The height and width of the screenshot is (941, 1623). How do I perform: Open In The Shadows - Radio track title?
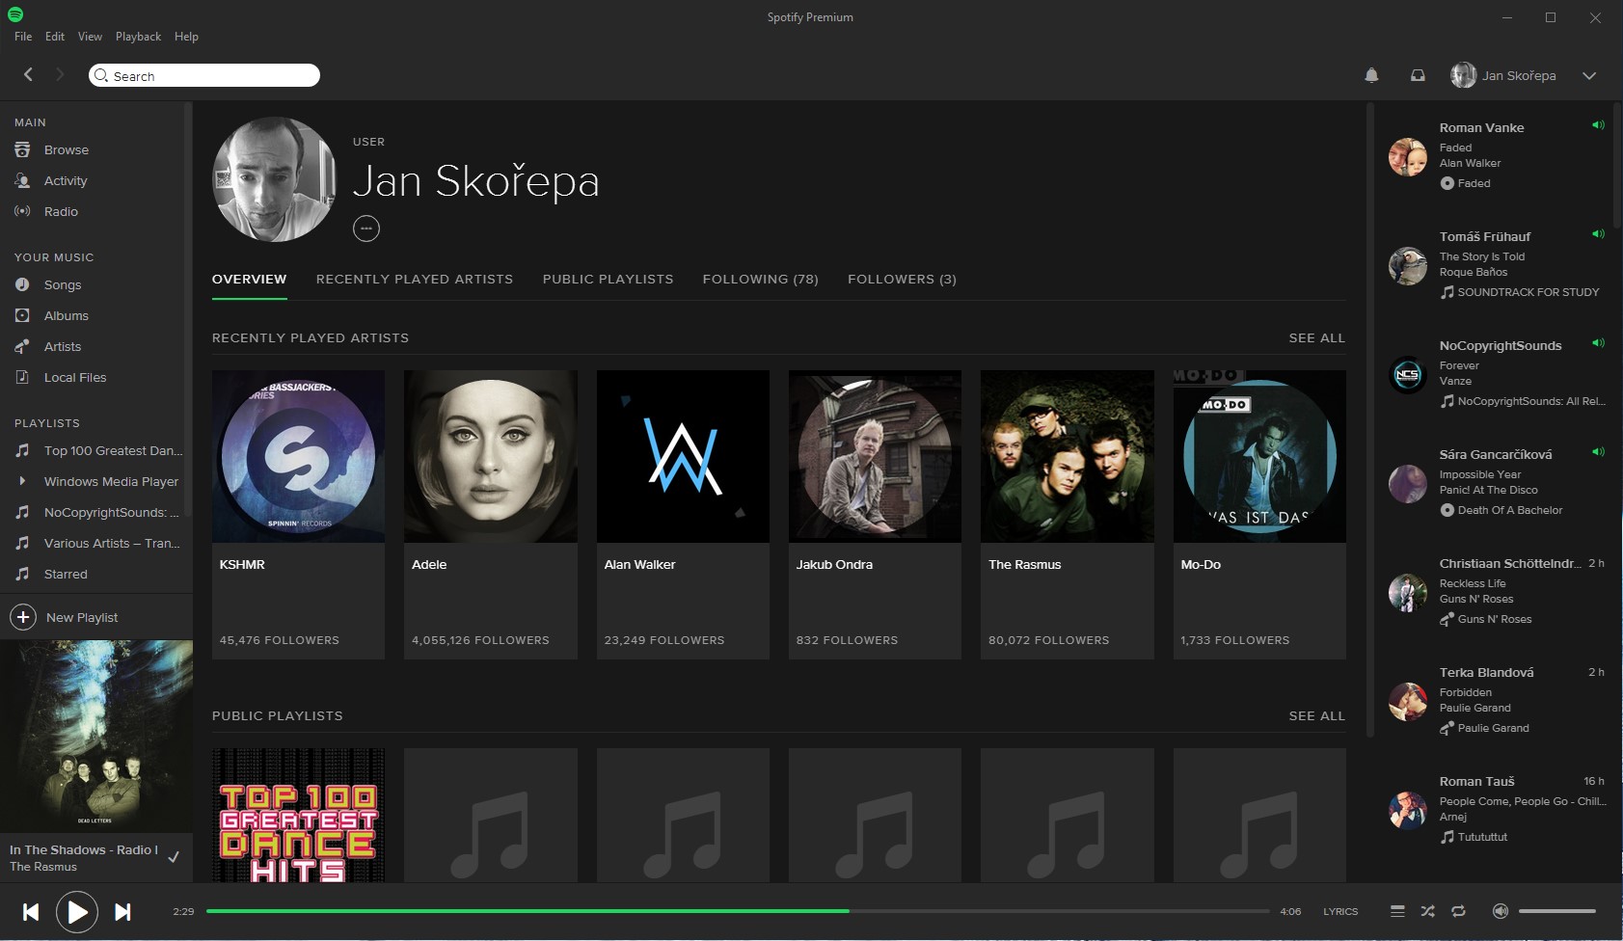point(83,849)
